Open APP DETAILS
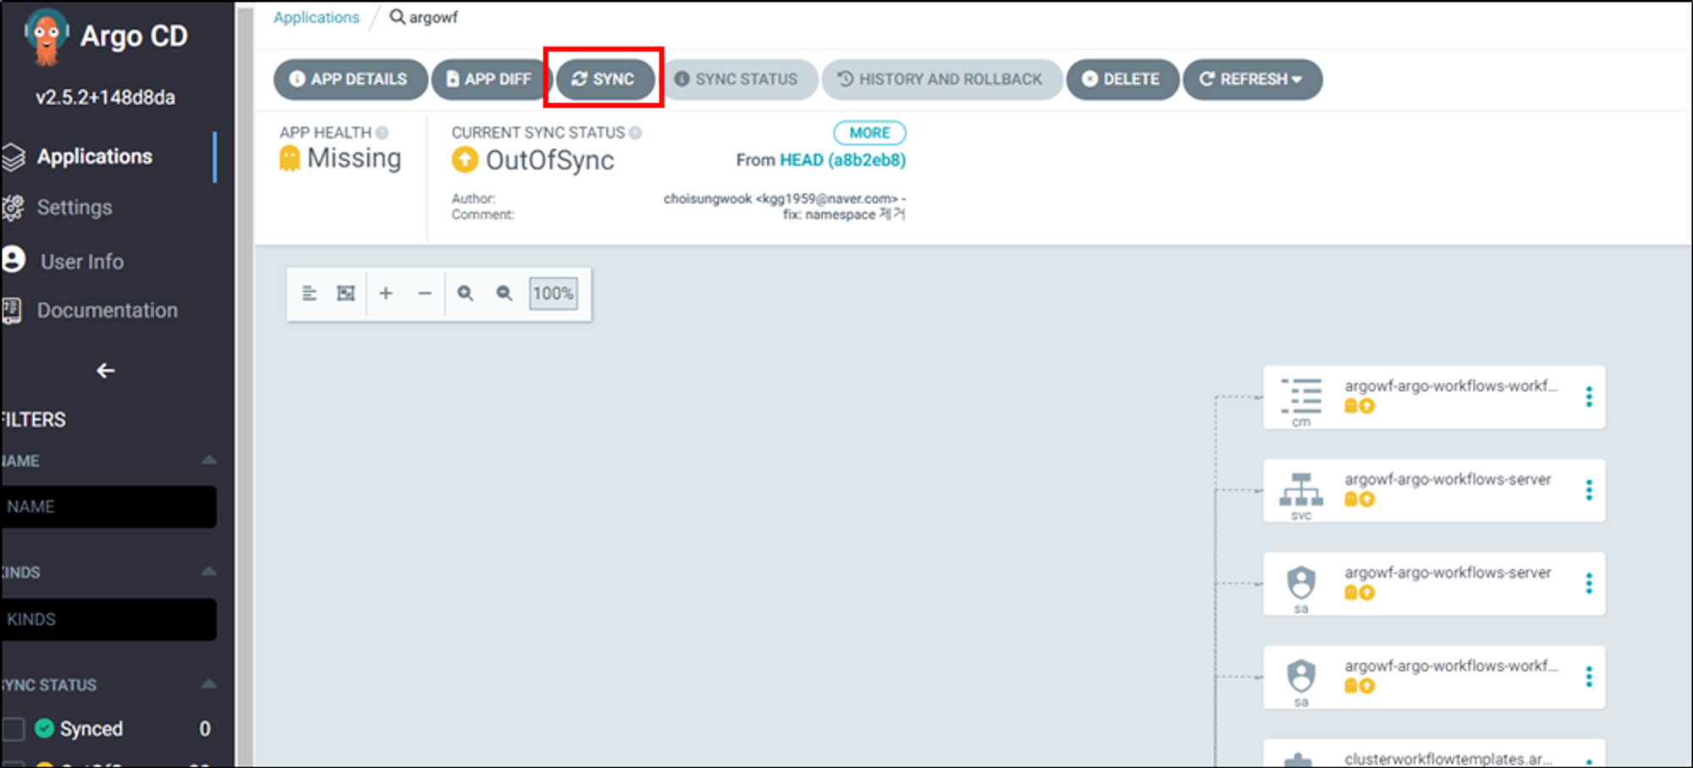Viewport: 1693px width, 768px height. (x=350, y=79)
